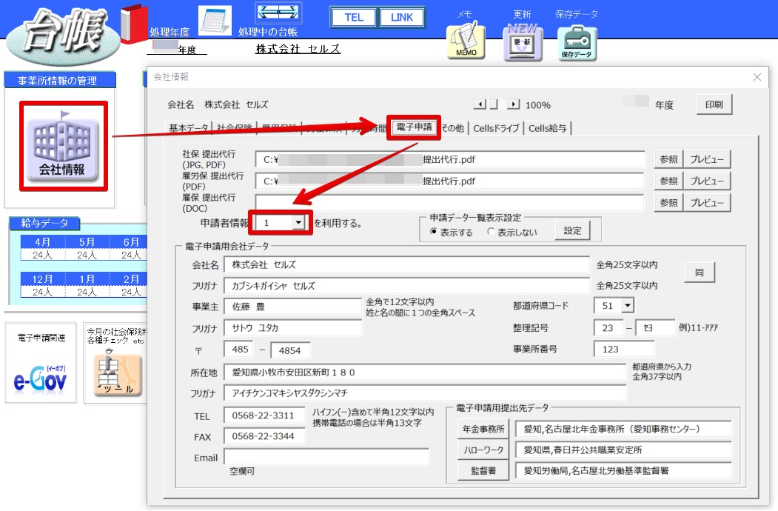Select the 5月 payroll month cell
Screen dimensions: 778x511
coord(87,242)
